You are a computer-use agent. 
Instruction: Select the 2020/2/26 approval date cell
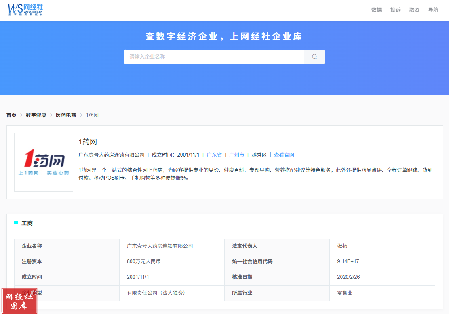click(382, 277)
